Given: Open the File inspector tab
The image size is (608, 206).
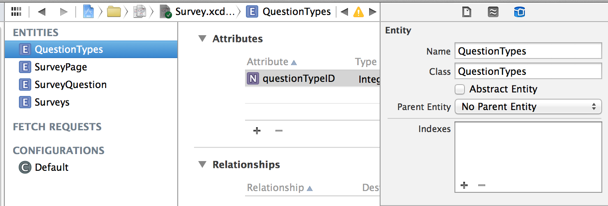Looking at the screenshot, I should click(x=467, y=12).
